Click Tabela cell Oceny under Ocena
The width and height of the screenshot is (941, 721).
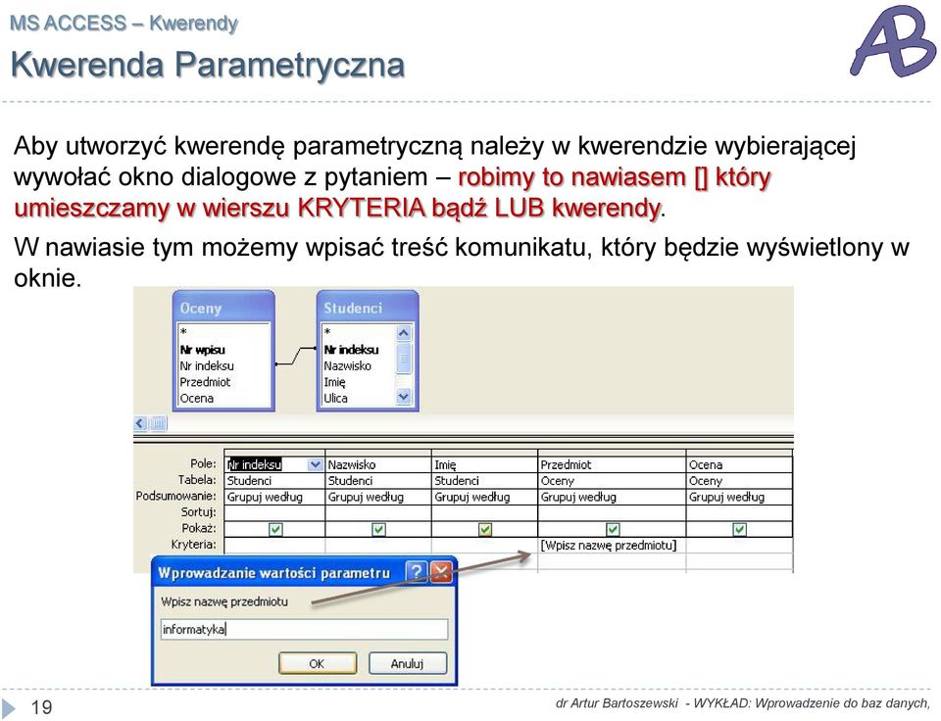739,481
